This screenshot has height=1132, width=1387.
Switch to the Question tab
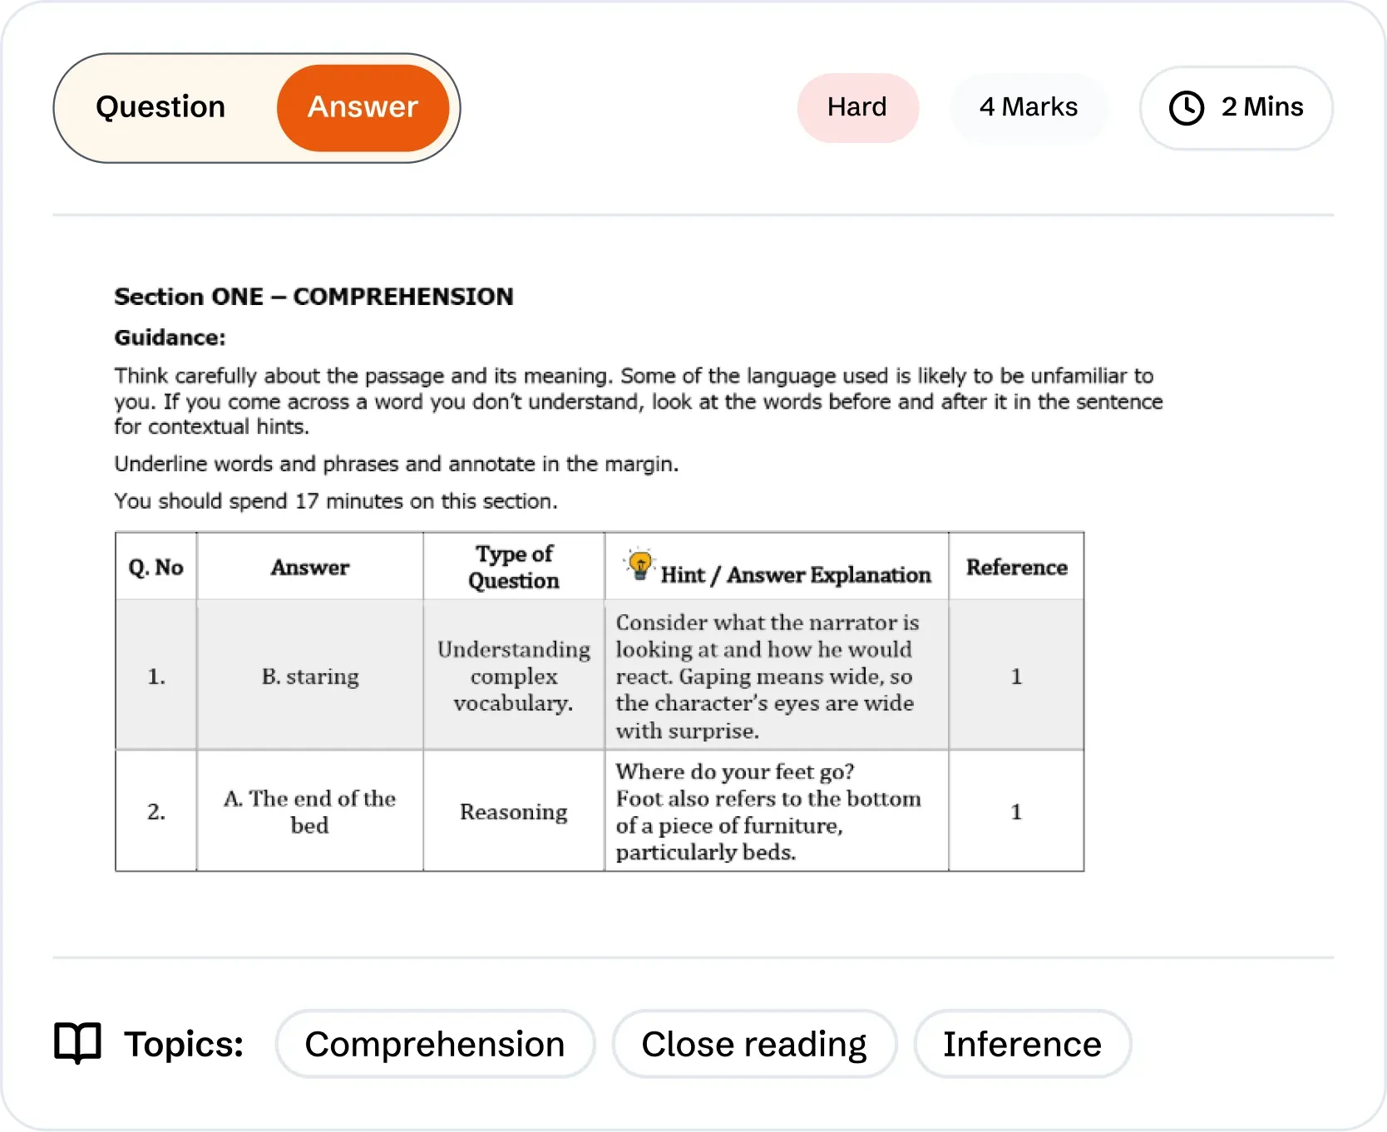[160, 107]
